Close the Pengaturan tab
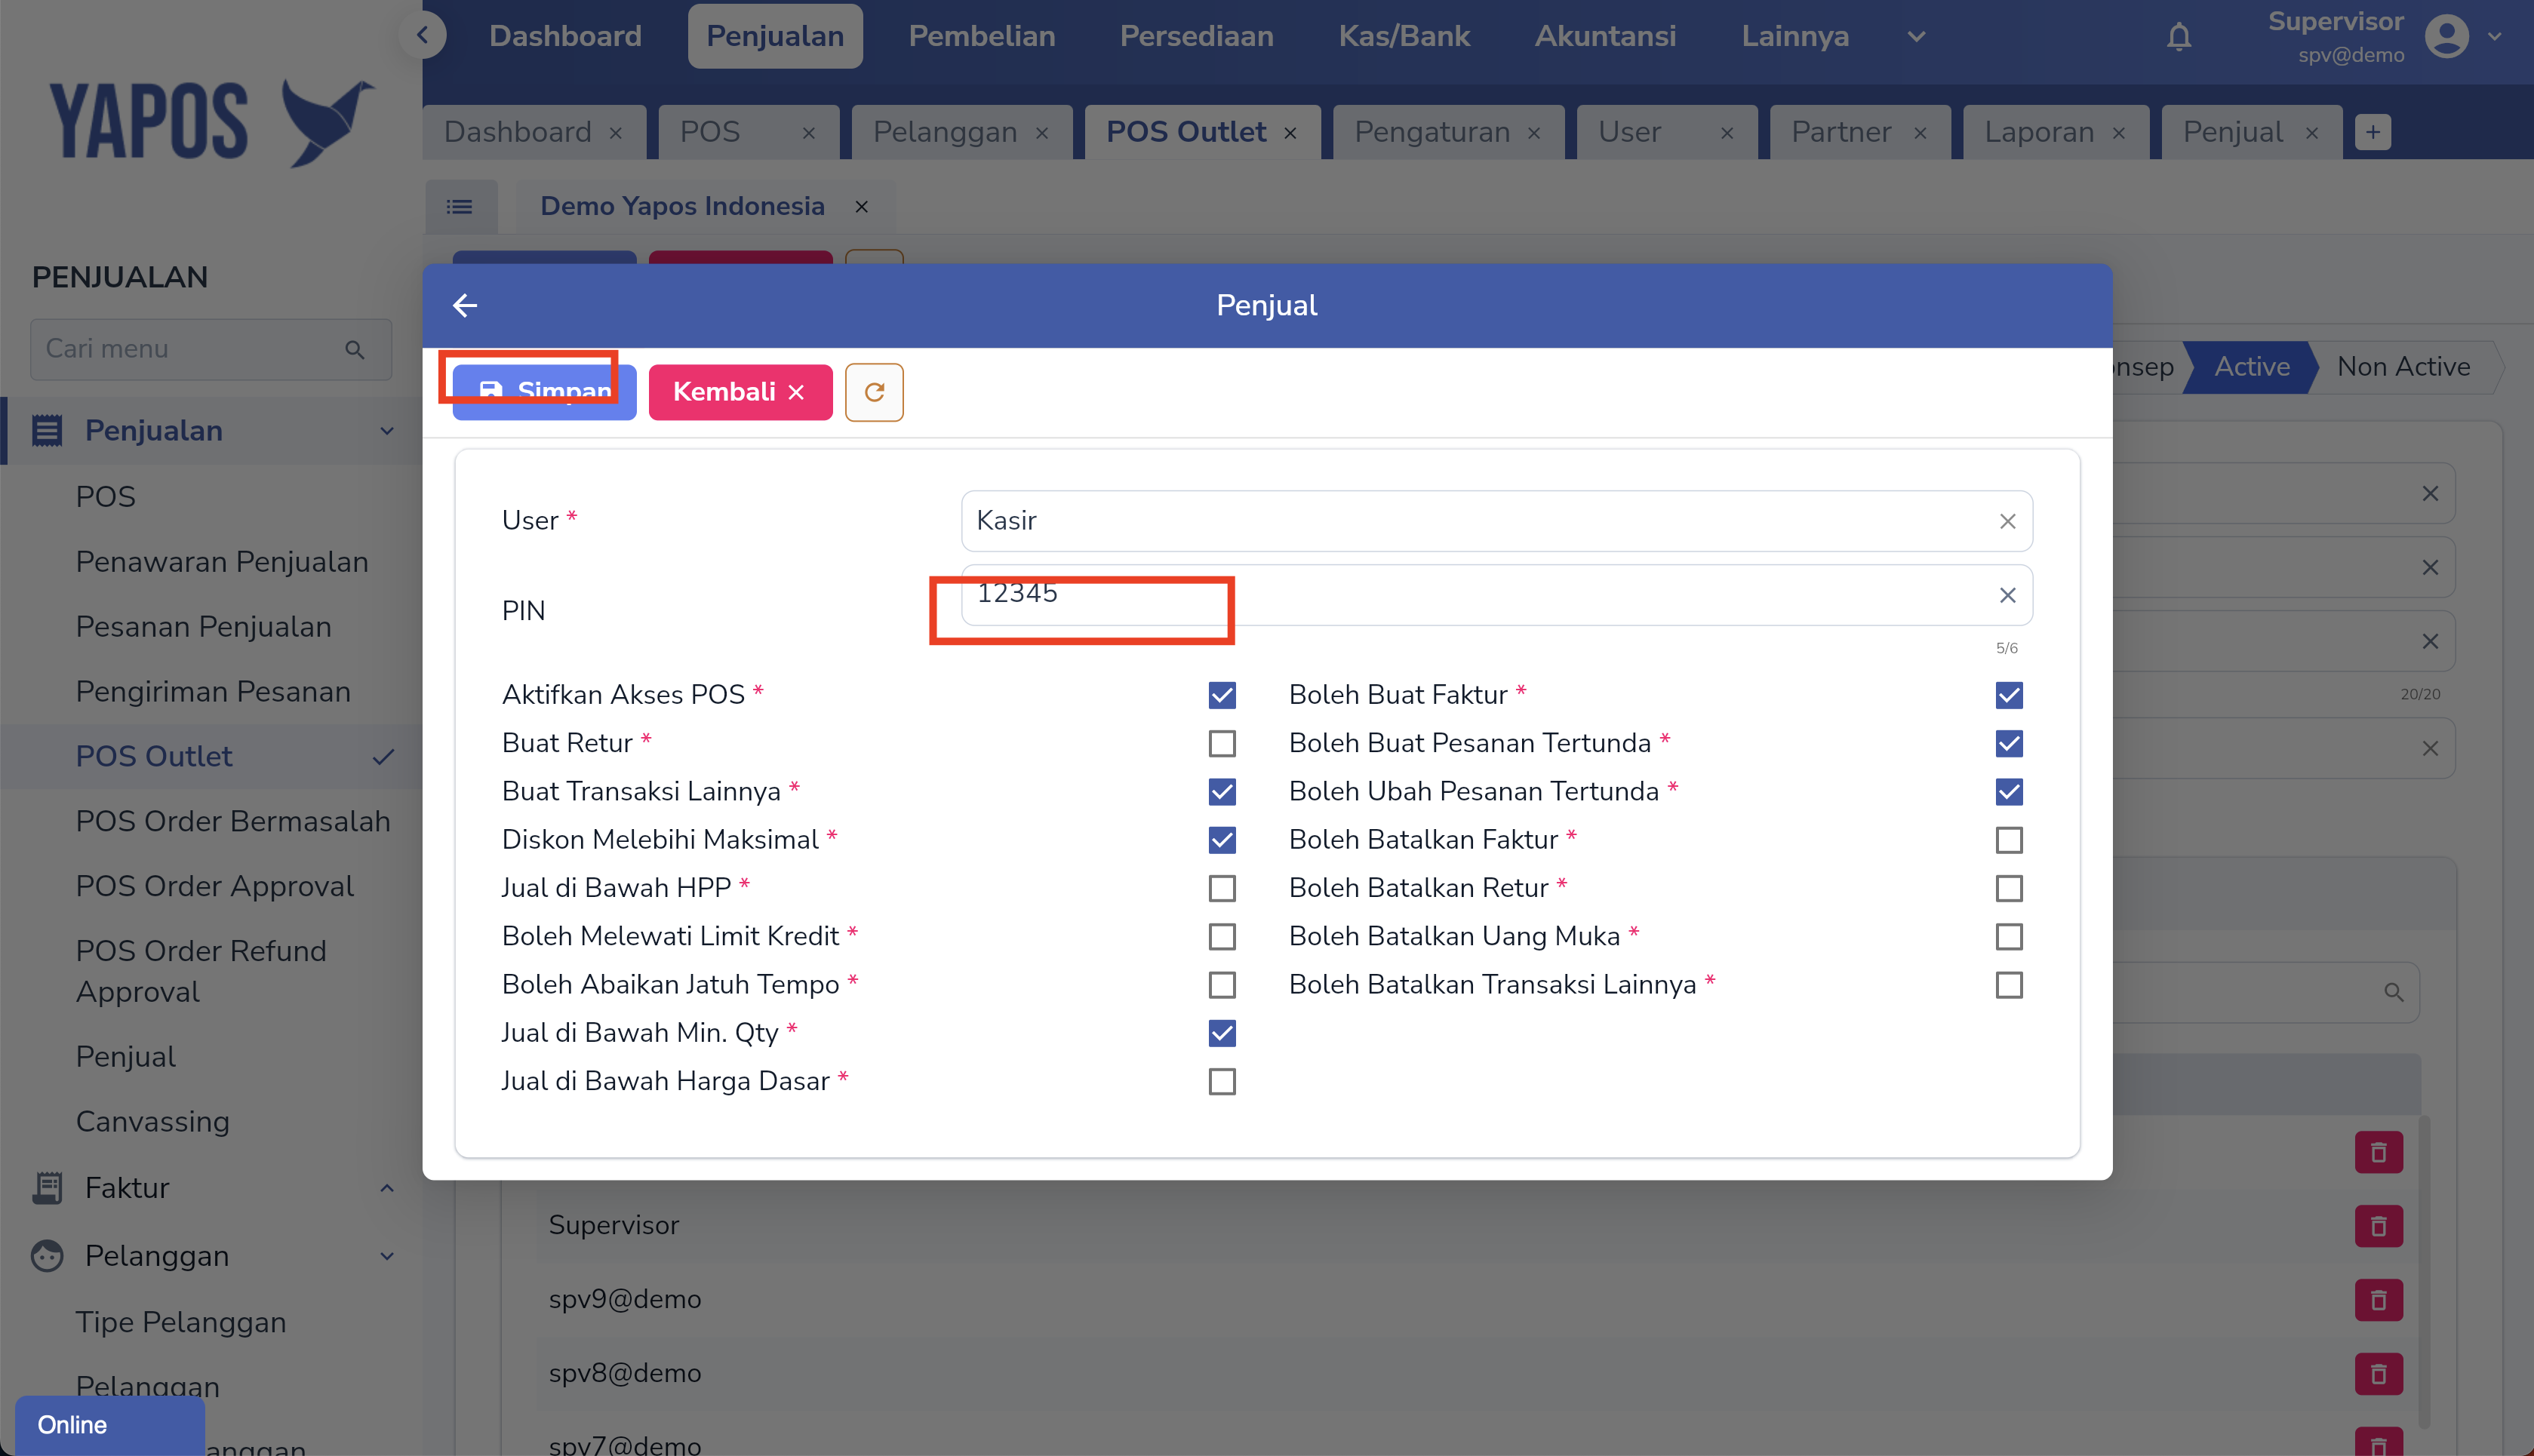Screen dimensions: 2534x1456 [1534, 133]
